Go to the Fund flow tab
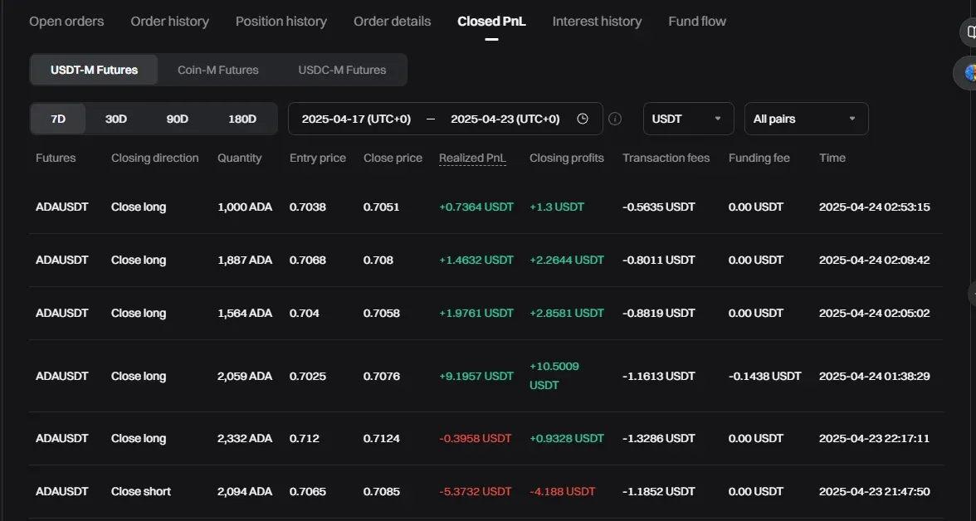Viewport: 976px width, 521px height. click(x=696, y=22)
